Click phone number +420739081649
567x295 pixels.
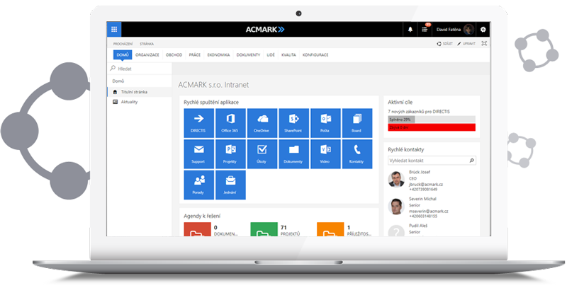pos(423,190)
